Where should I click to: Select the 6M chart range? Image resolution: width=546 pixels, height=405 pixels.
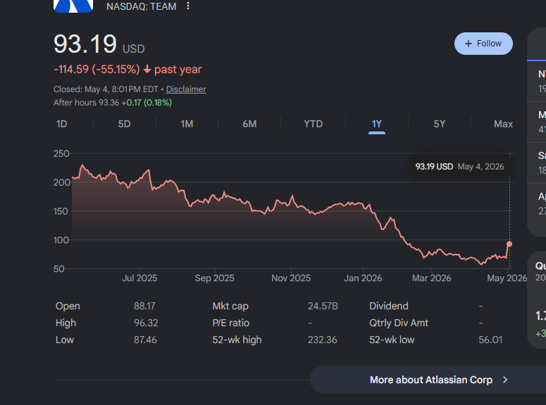[x=249, y=124]
